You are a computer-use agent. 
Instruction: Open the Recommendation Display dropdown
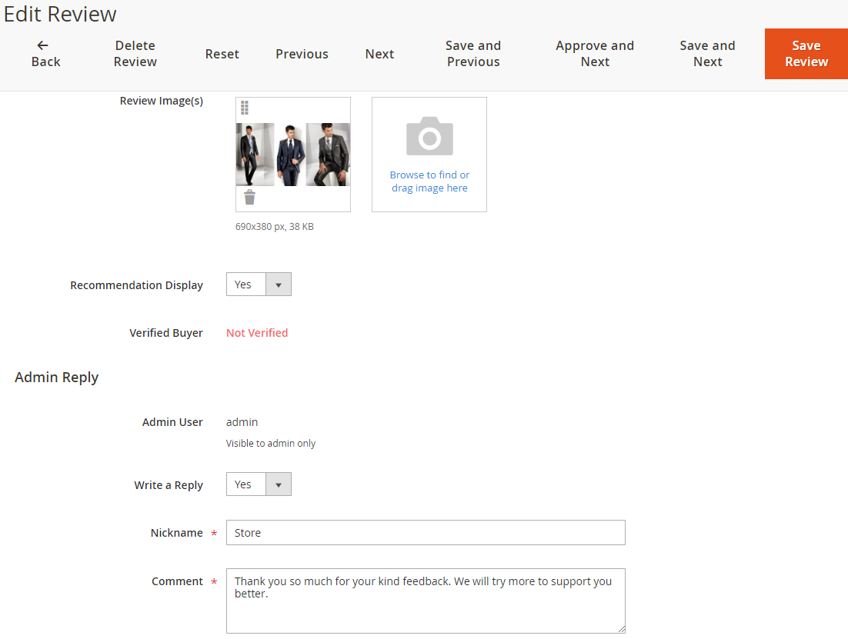click(x=258, y=285)
